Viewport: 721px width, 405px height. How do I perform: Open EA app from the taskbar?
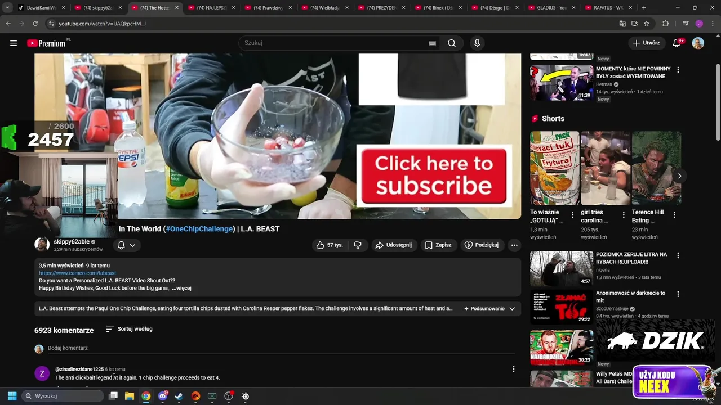(x=195, y=396)
